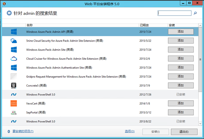Click the PowerShell 3.0 icon dated 2013/8/22

coord(14,121)
